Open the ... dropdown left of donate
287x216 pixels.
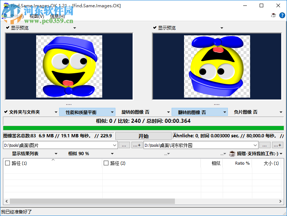223,154
